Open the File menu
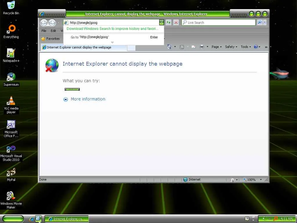297x223 pixels. click(x=44, y=31)
